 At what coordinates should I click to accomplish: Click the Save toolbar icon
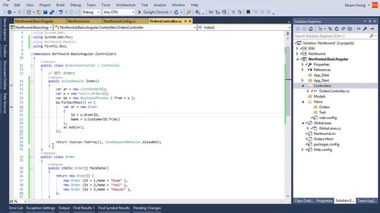(45, 12)
